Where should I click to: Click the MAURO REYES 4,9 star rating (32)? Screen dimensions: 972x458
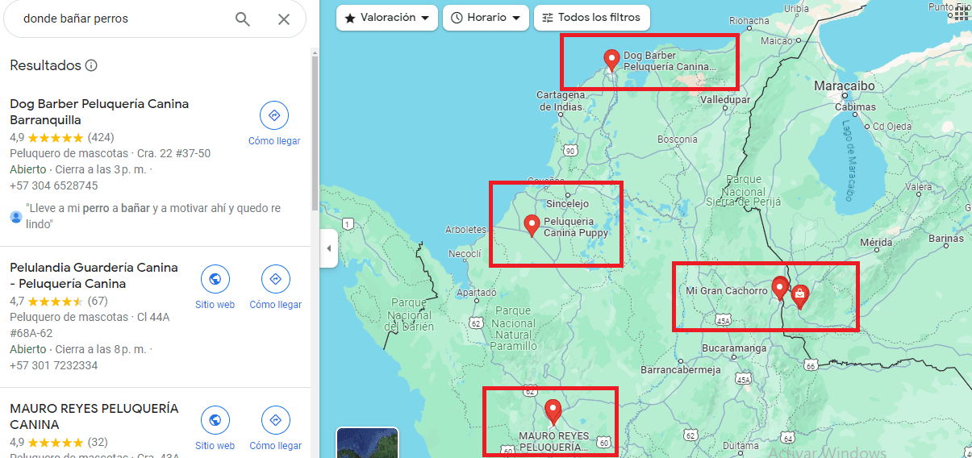[59, 442]
